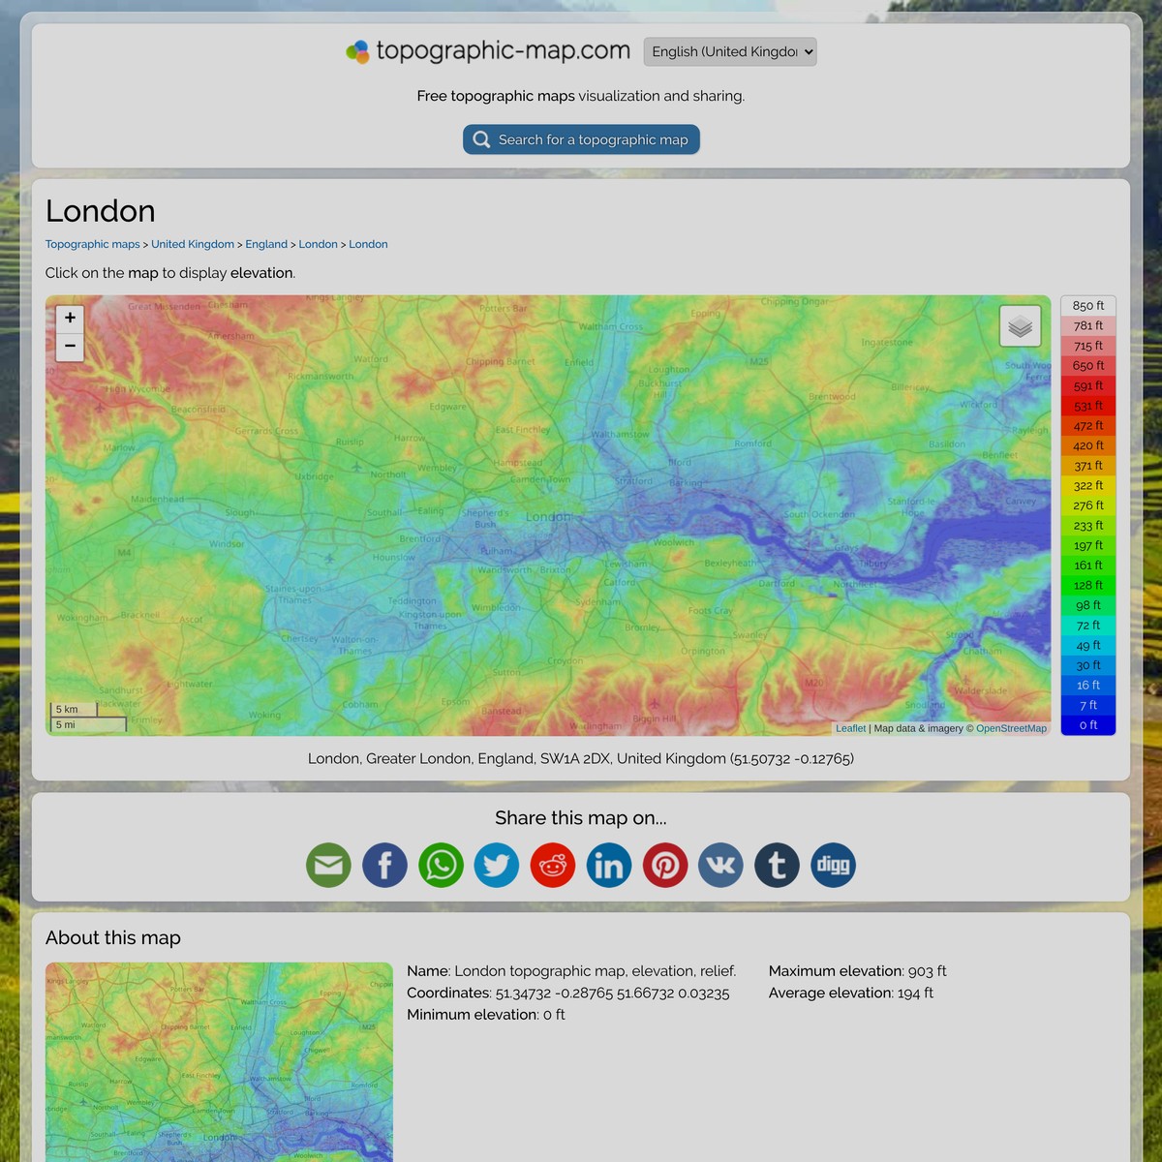Share the map via WhatsApp

coord(441,864)
